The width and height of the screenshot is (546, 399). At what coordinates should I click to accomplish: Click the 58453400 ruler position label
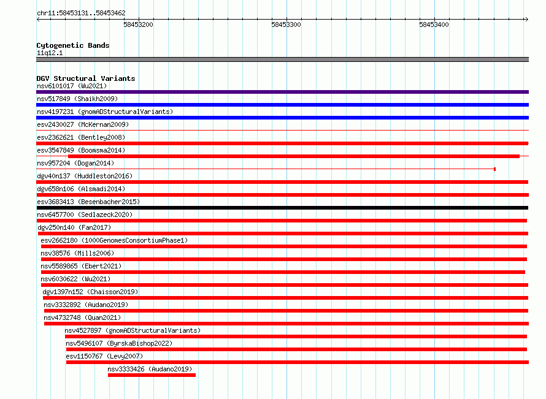click(434, 25)
